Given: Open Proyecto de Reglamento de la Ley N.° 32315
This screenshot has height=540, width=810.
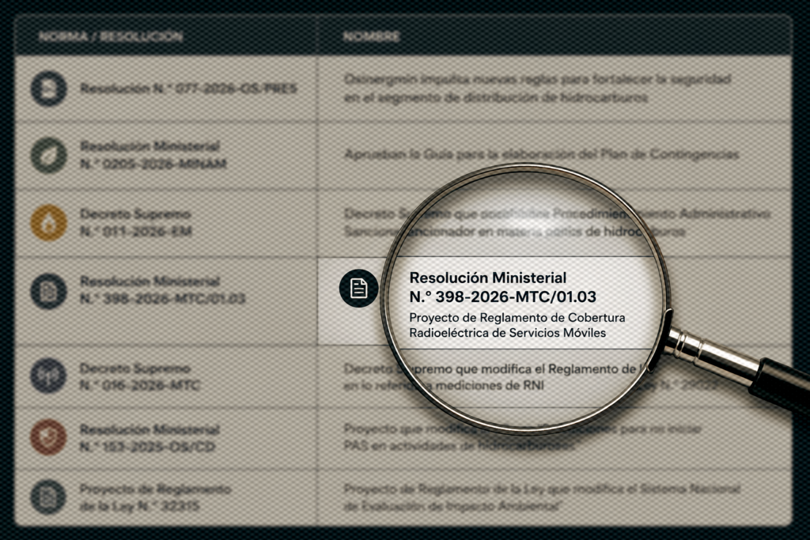Looking at the screenshot, I should coord(155,497).
